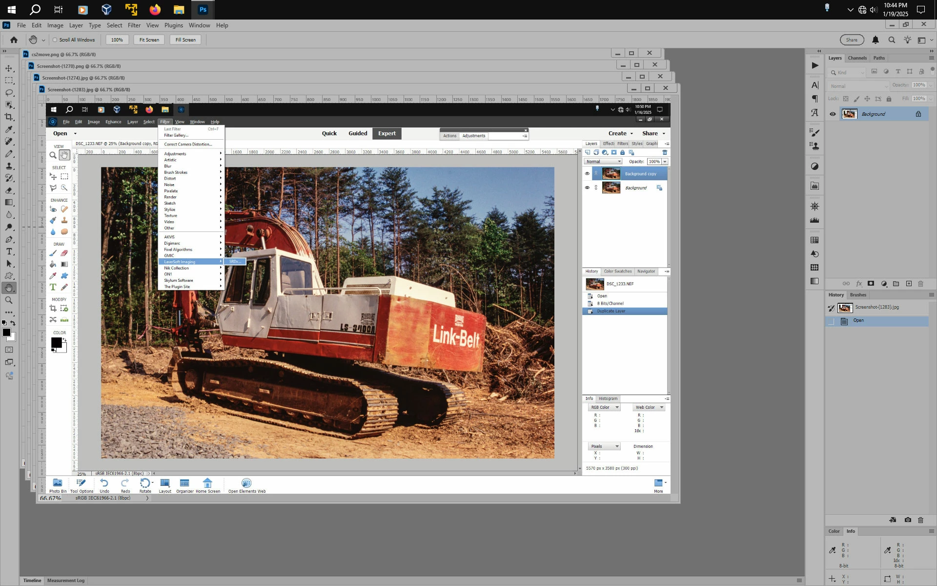Click the foreground color swatch
This screenshot has height=586, width=937.
tap(6, 333)
